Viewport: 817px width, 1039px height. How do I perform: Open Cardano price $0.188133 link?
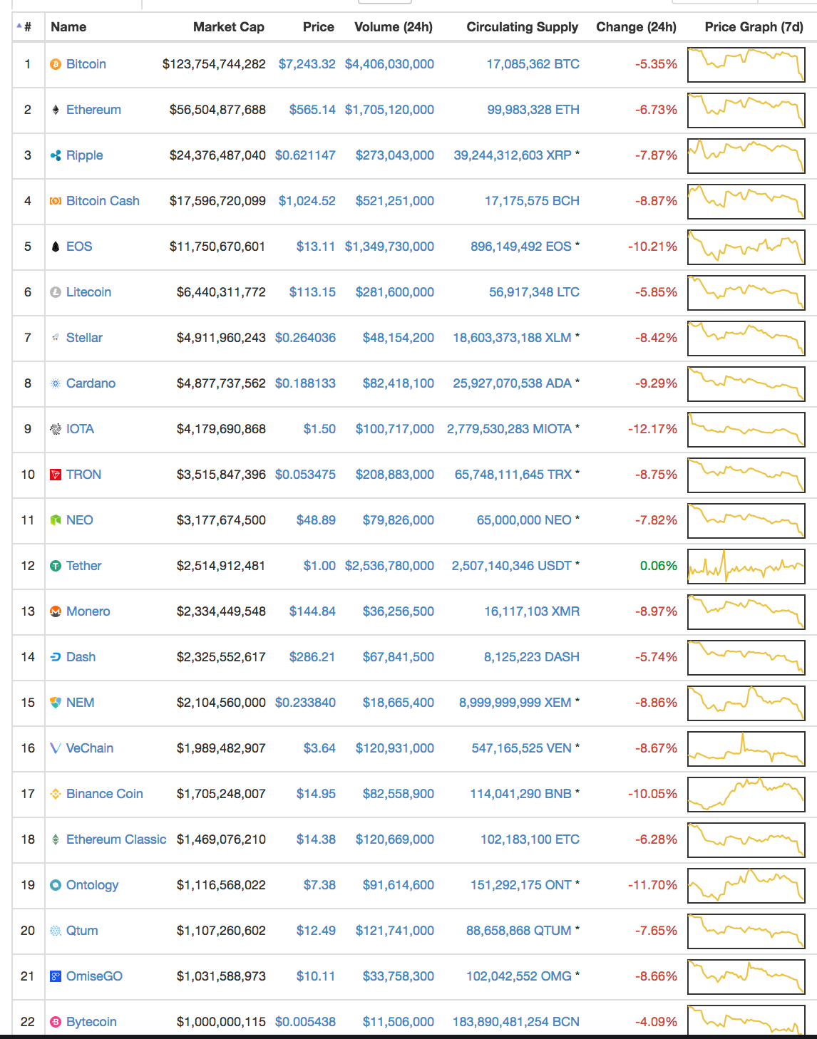click(305, 383)
